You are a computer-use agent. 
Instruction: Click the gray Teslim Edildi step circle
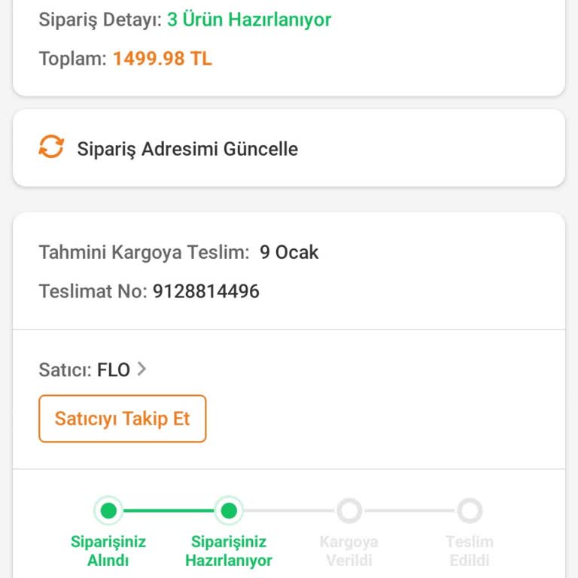470,511
